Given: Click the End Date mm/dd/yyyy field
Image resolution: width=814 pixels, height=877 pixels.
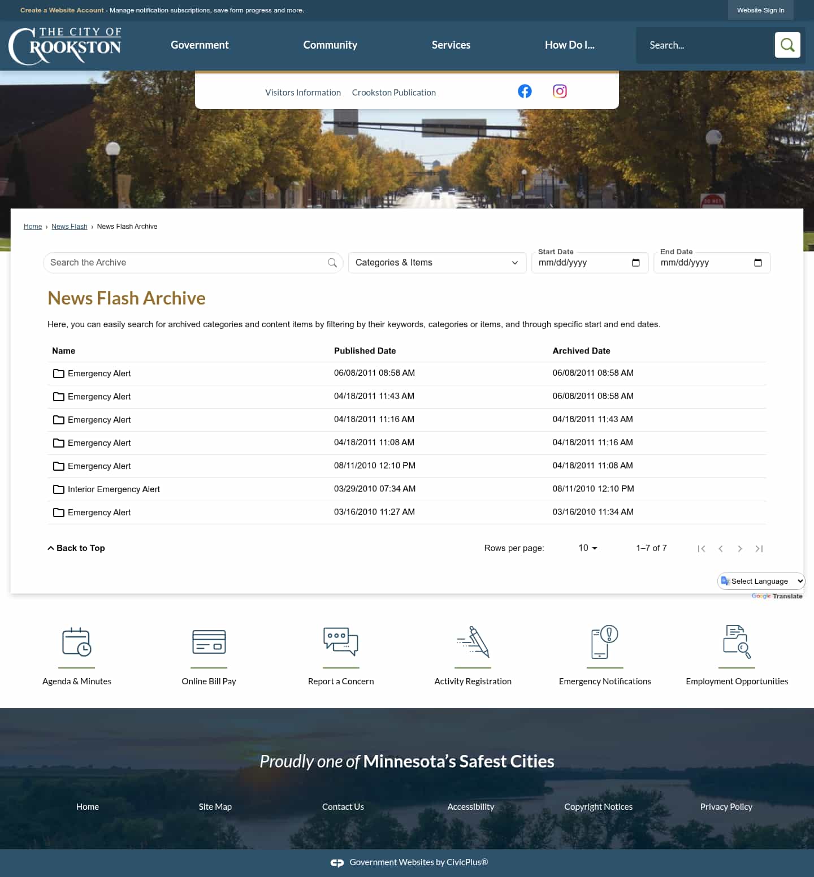Looking at the screenshot, I should 712,263.
